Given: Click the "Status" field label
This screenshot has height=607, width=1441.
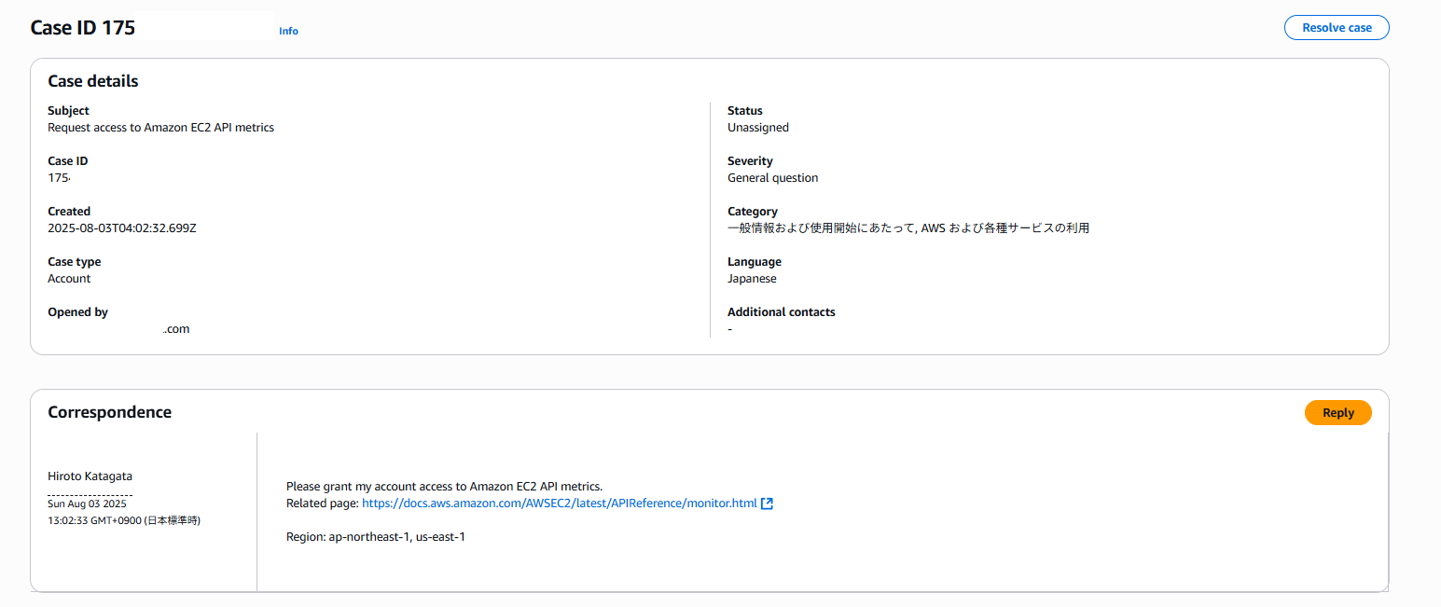Looking at the screenshot, I should (745, 111).
